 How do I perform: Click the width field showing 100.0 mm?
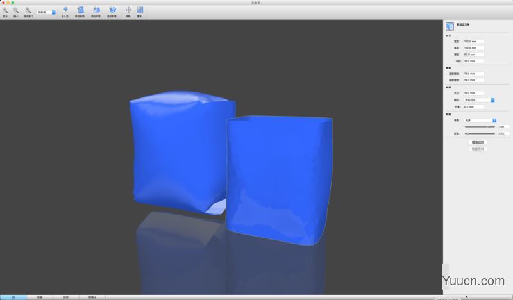pyautogui.click(x=473, y=42)
